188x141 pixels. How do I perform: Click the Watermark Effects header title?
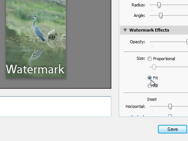[149, 30]
